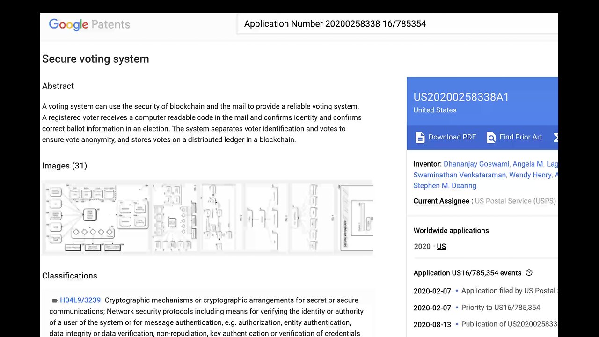Open the second patent drawing thumbnail

click(175, 218)
